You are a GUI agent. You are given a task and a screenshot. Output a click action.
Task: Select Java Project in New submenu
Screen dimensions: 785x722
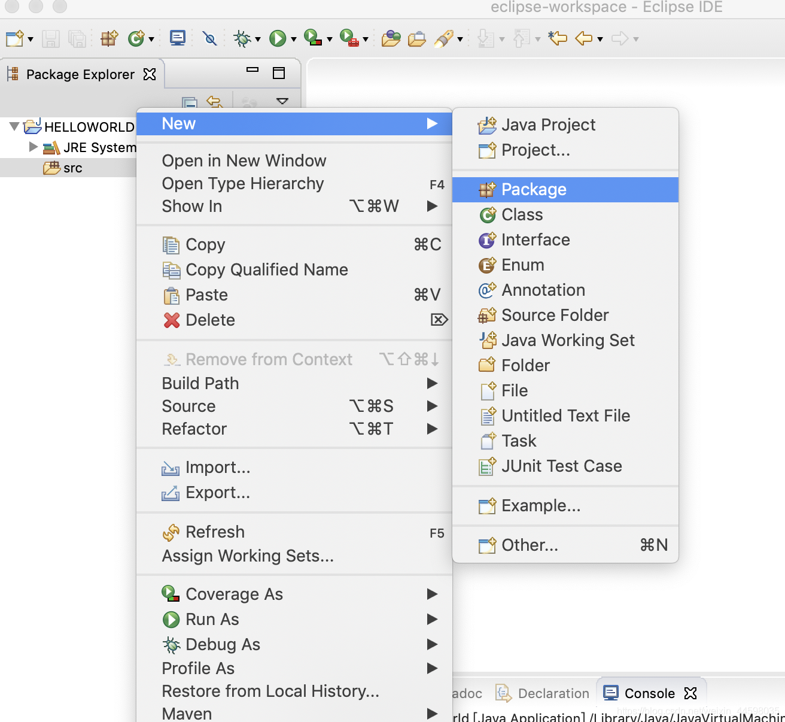tap(565, 125)
